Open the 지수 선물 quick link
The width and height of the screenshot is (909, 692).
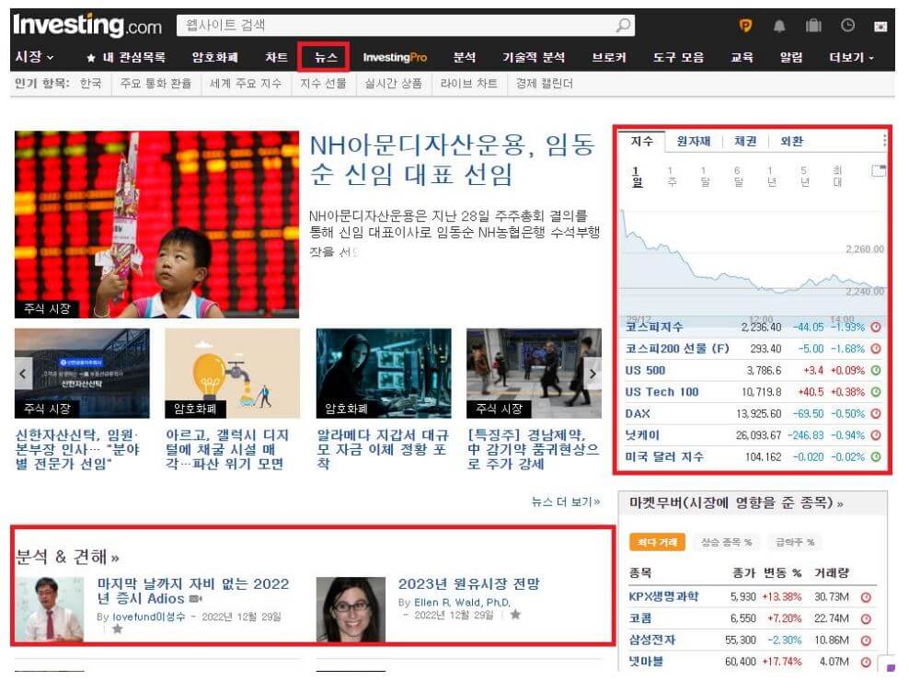323,84
